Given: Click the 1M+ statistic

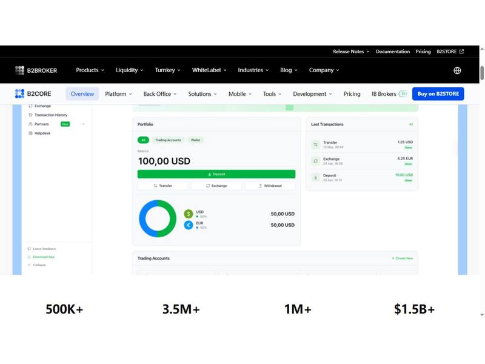Looking at the screenshot, I should [x=298, y=309].
